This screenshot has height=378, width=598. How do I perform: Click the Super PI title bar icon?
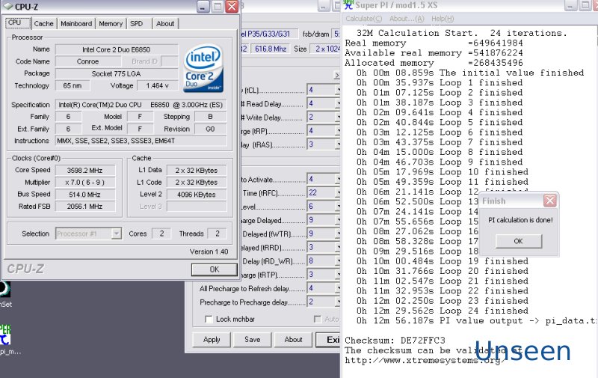pos(348,5)
